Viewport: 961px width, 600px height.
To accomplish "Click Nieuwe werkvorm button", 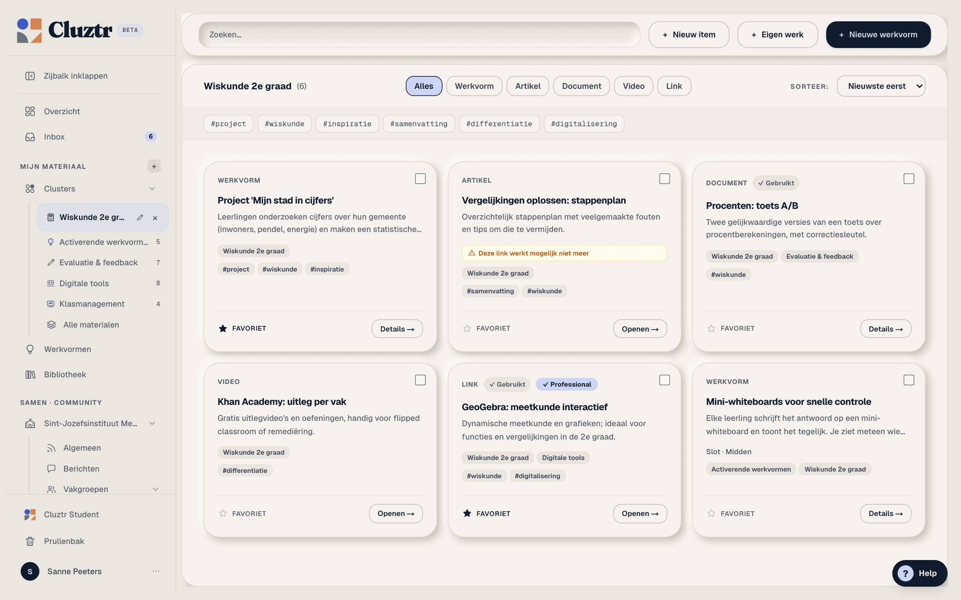I will (878, 35).
